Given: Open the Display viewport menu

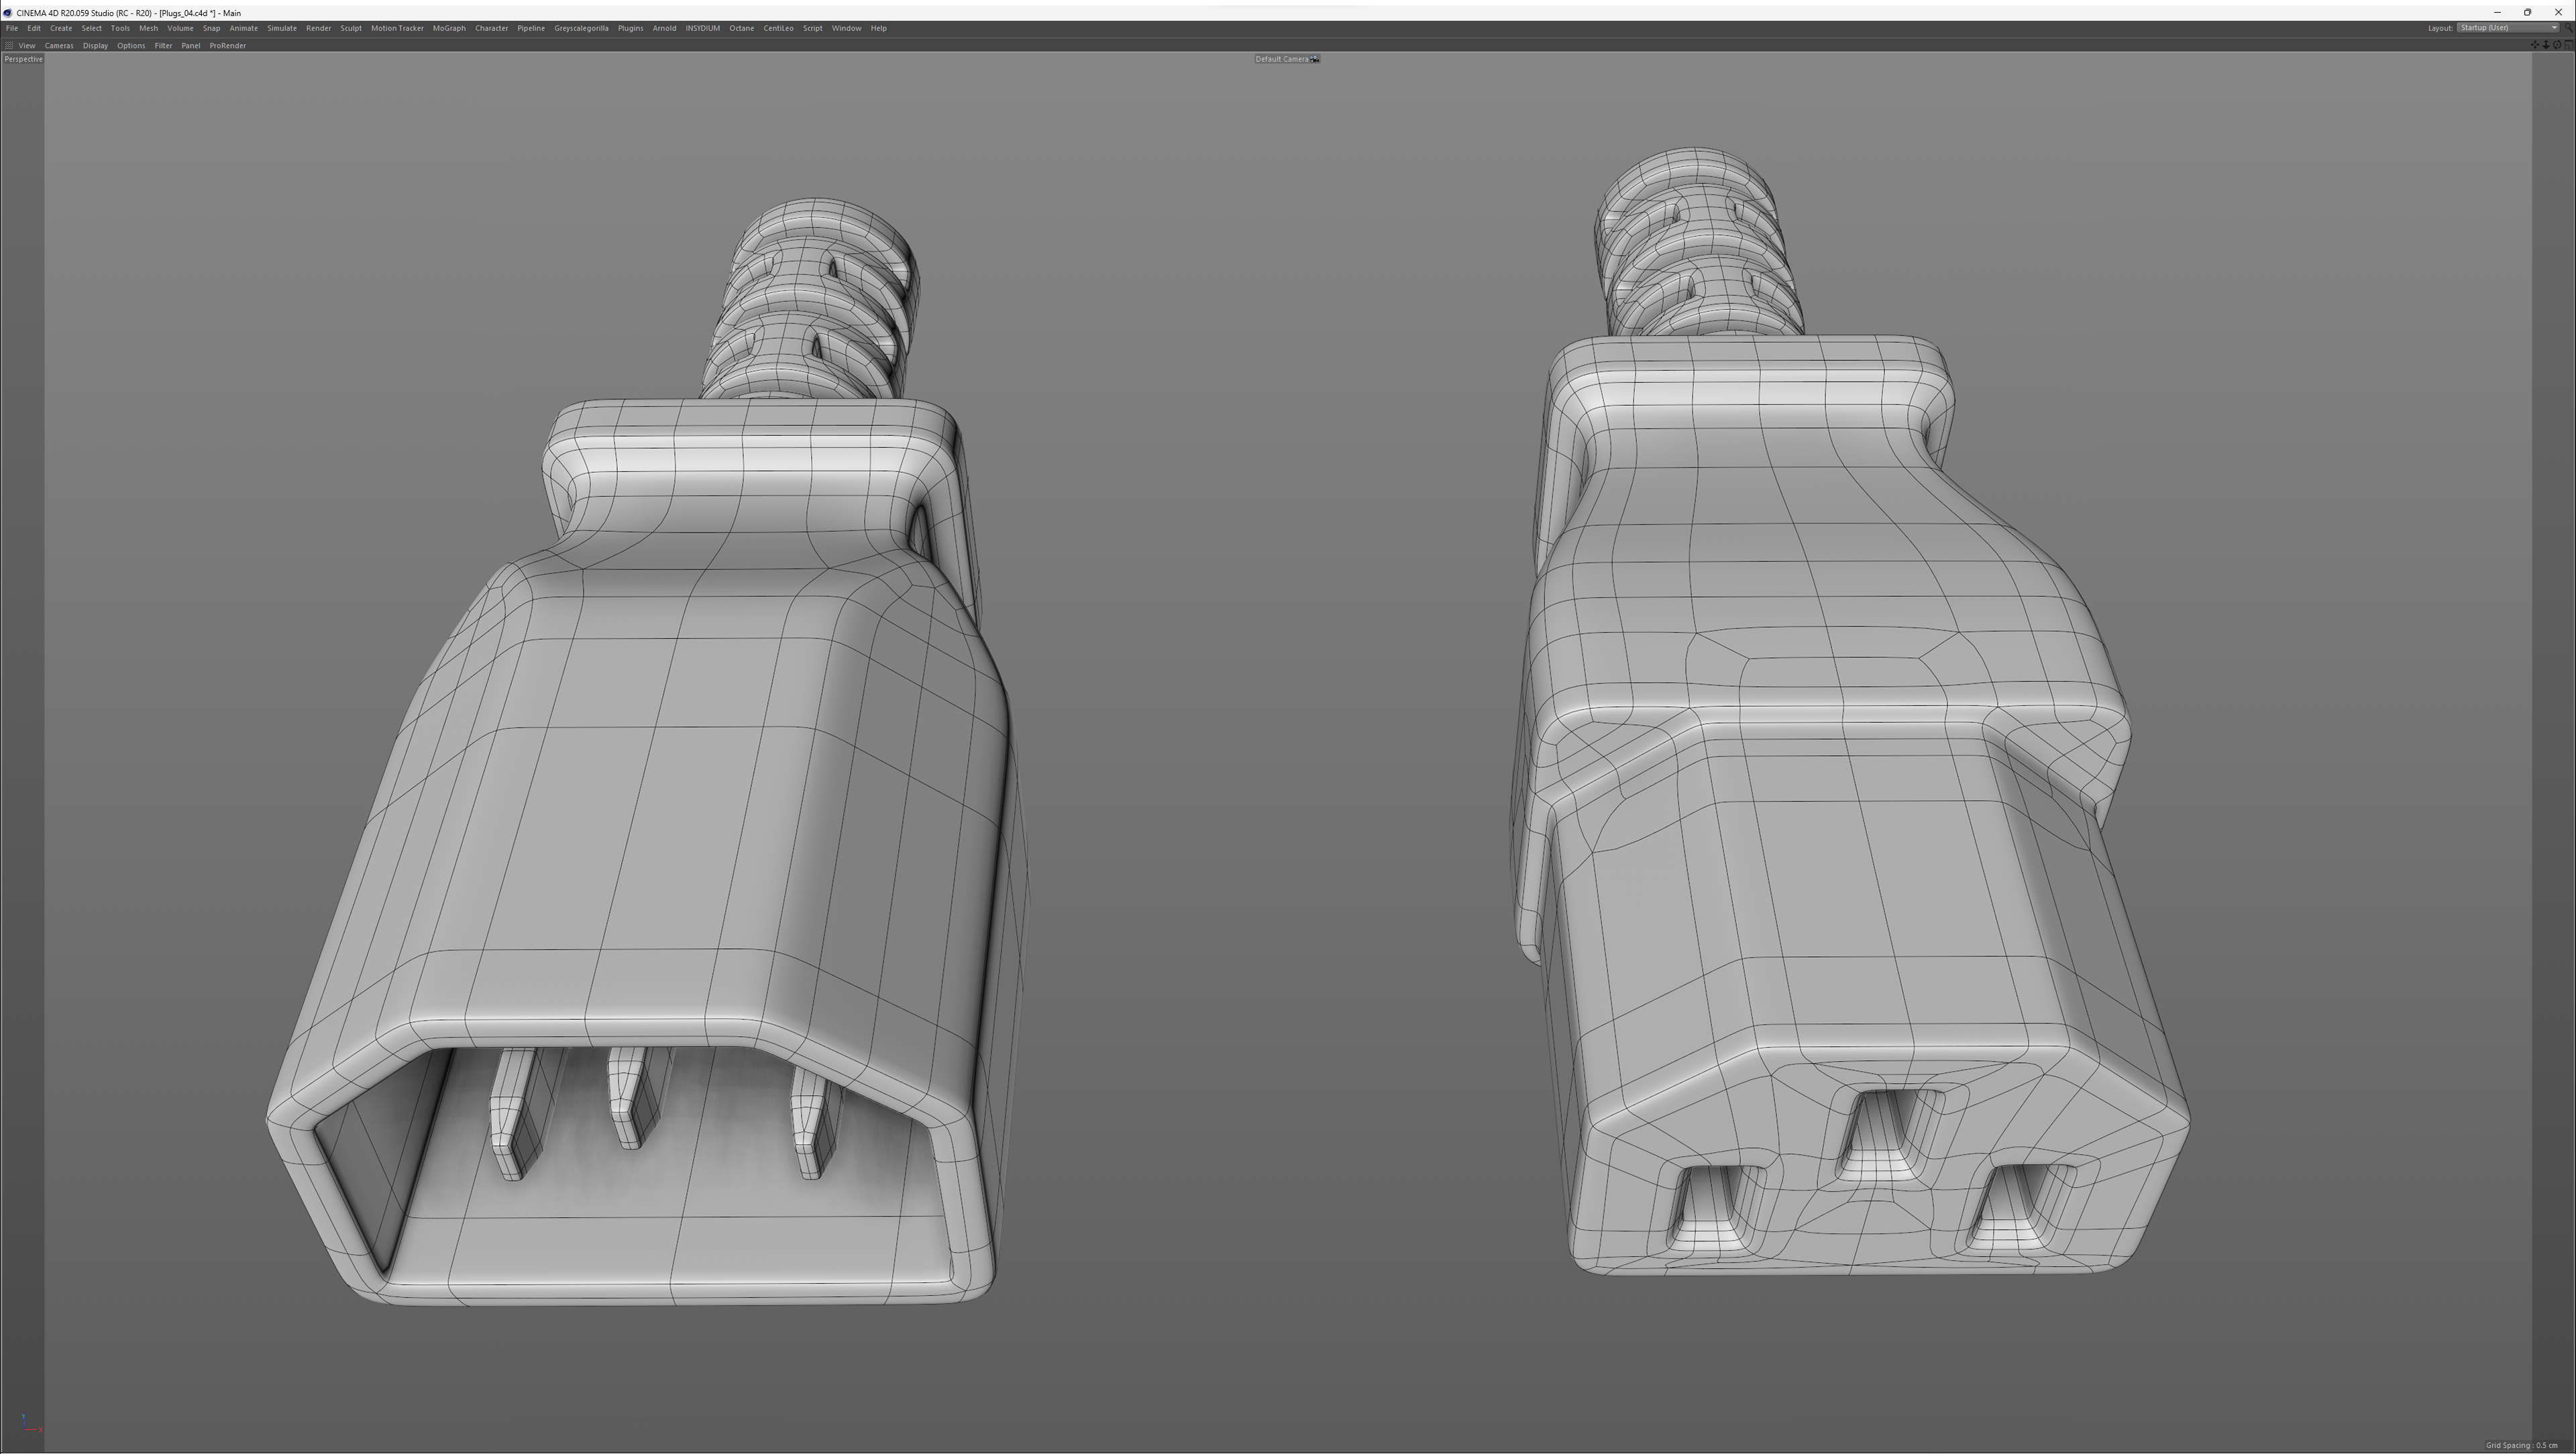Looking at the screenshot, I should click(x=95, y=45).
